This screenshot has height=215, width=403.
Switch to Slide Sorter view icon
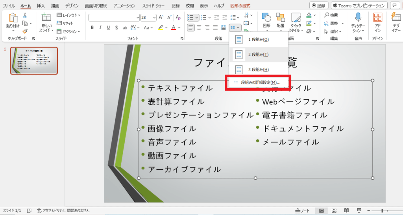[334, 211]
